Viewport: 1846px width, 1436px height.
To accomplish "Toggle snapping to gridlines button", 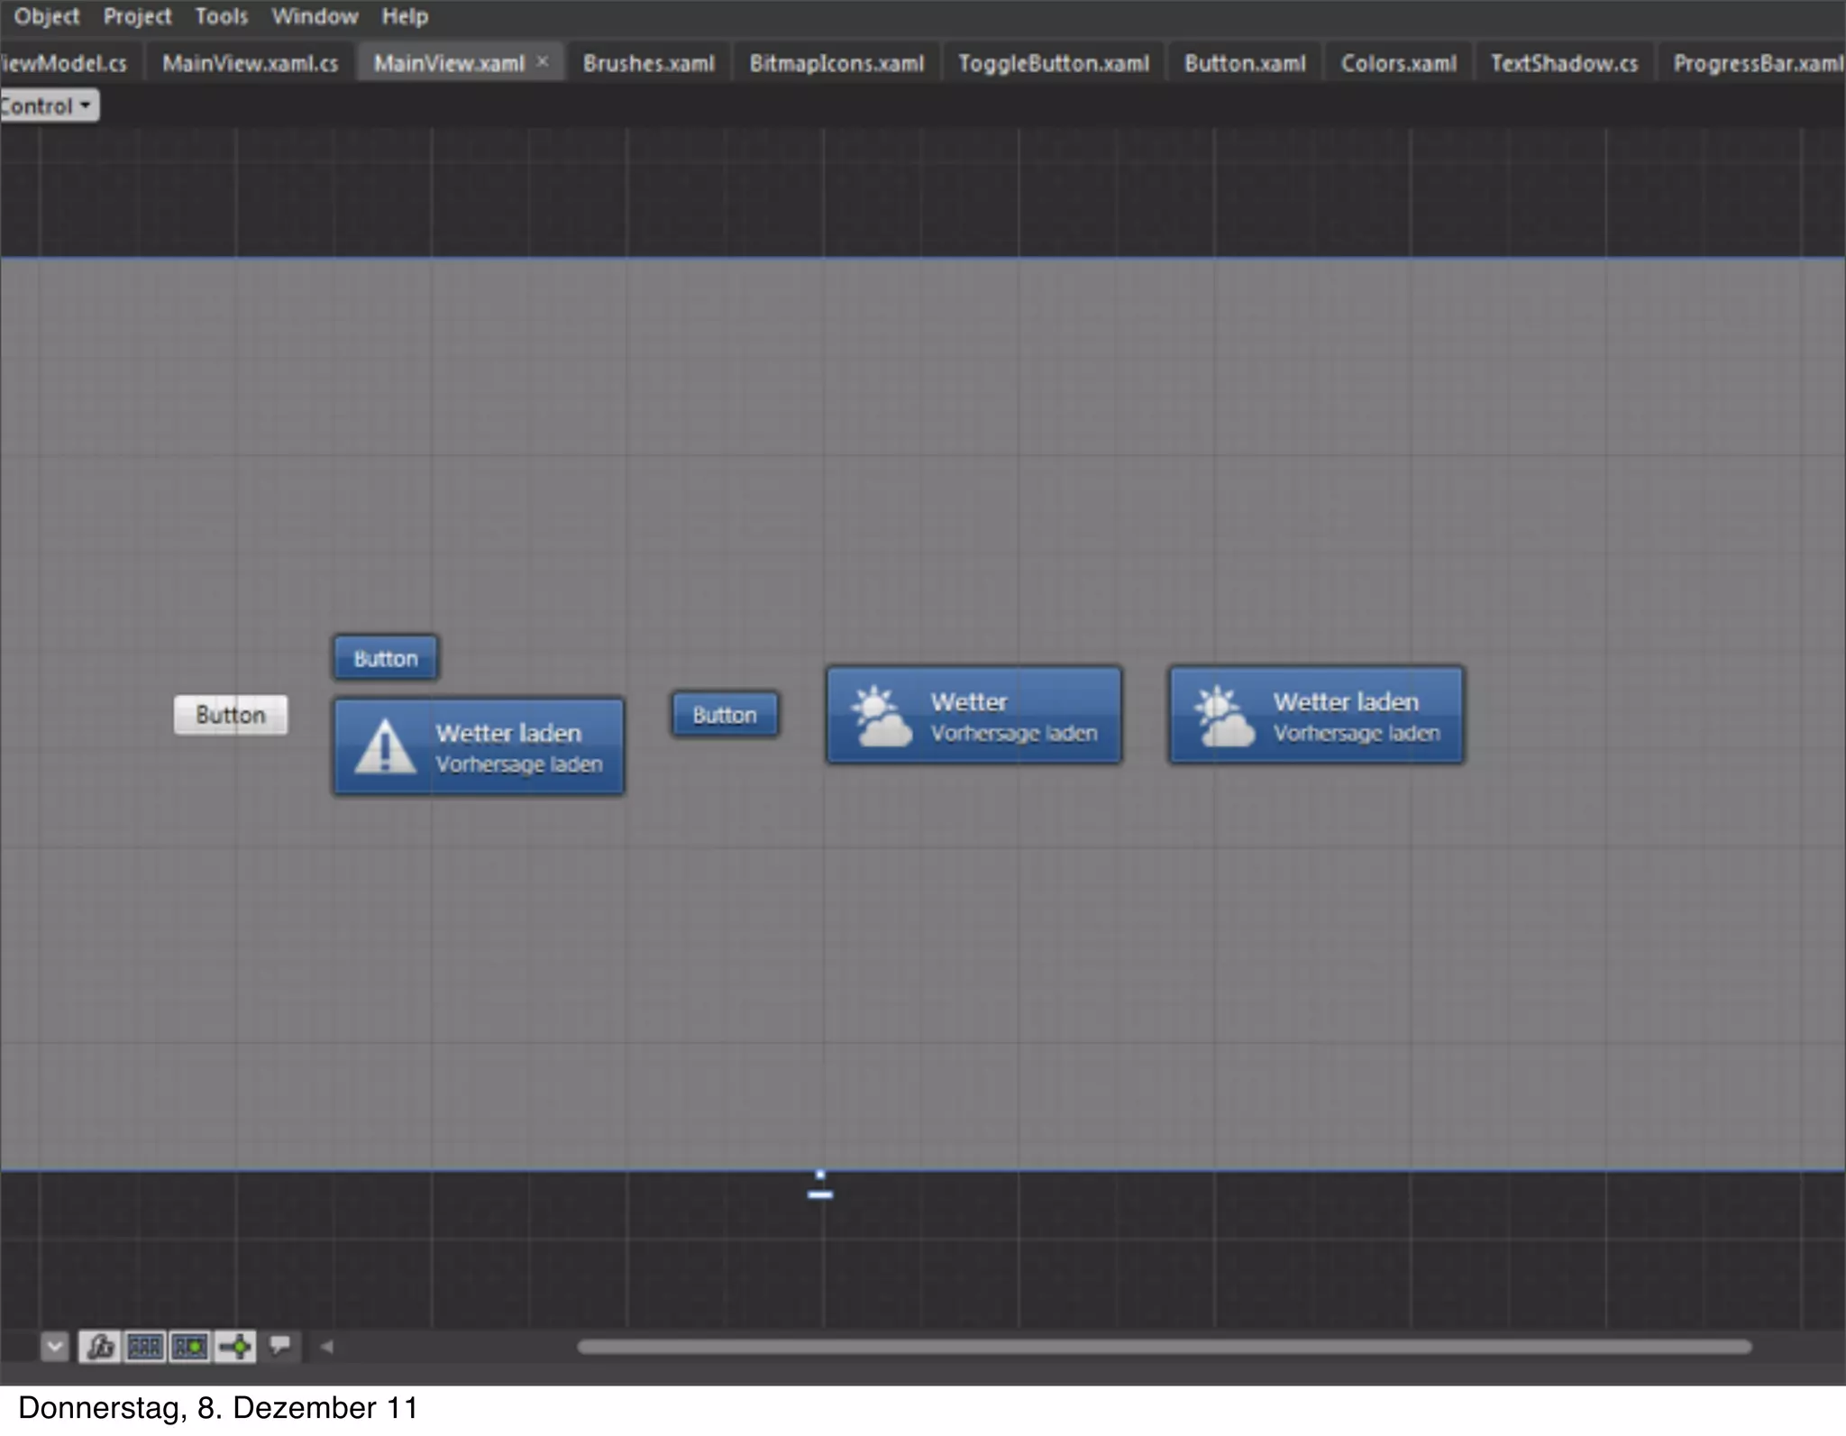I will tap(190, 1347).
